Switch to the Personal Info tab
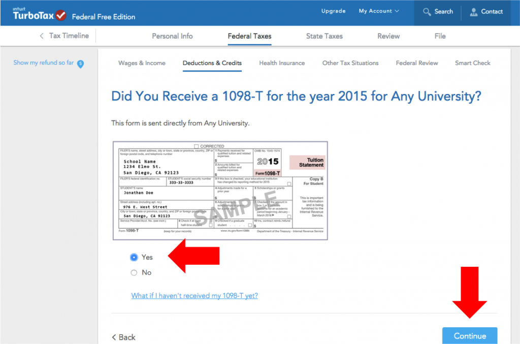The width and height of the screenshot is (520, 344). pos(172,36)
